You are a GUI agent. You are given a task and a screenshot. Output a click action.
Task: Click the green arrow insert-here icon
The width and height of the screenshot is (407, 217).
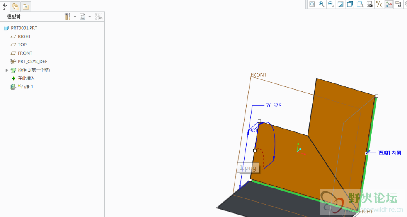coord(13,78)
